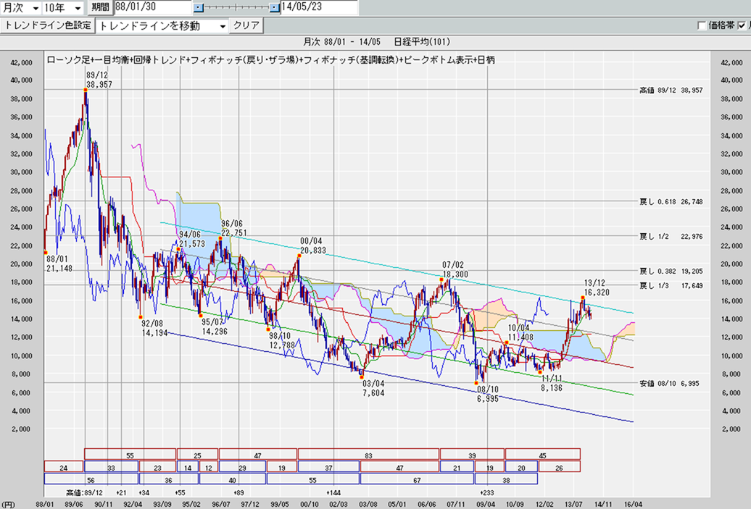Open the 月次 chart interval dropdown
751x509 pixels.
click(x=20, y=8)
